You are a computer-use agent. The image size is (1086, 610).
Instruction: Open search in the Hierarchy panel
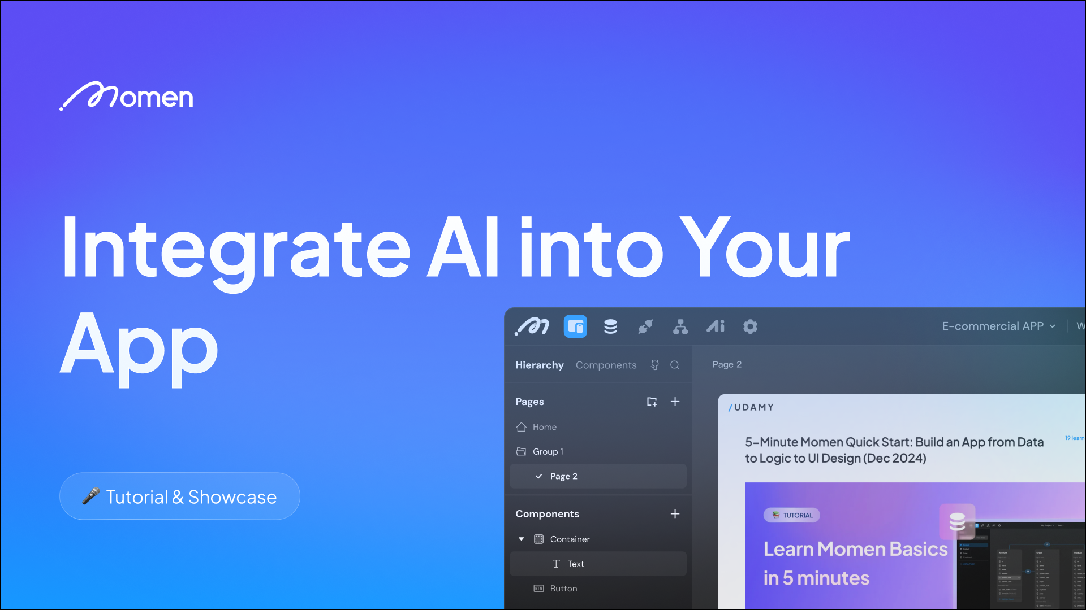pyautogui.click(x=675, y=365)
